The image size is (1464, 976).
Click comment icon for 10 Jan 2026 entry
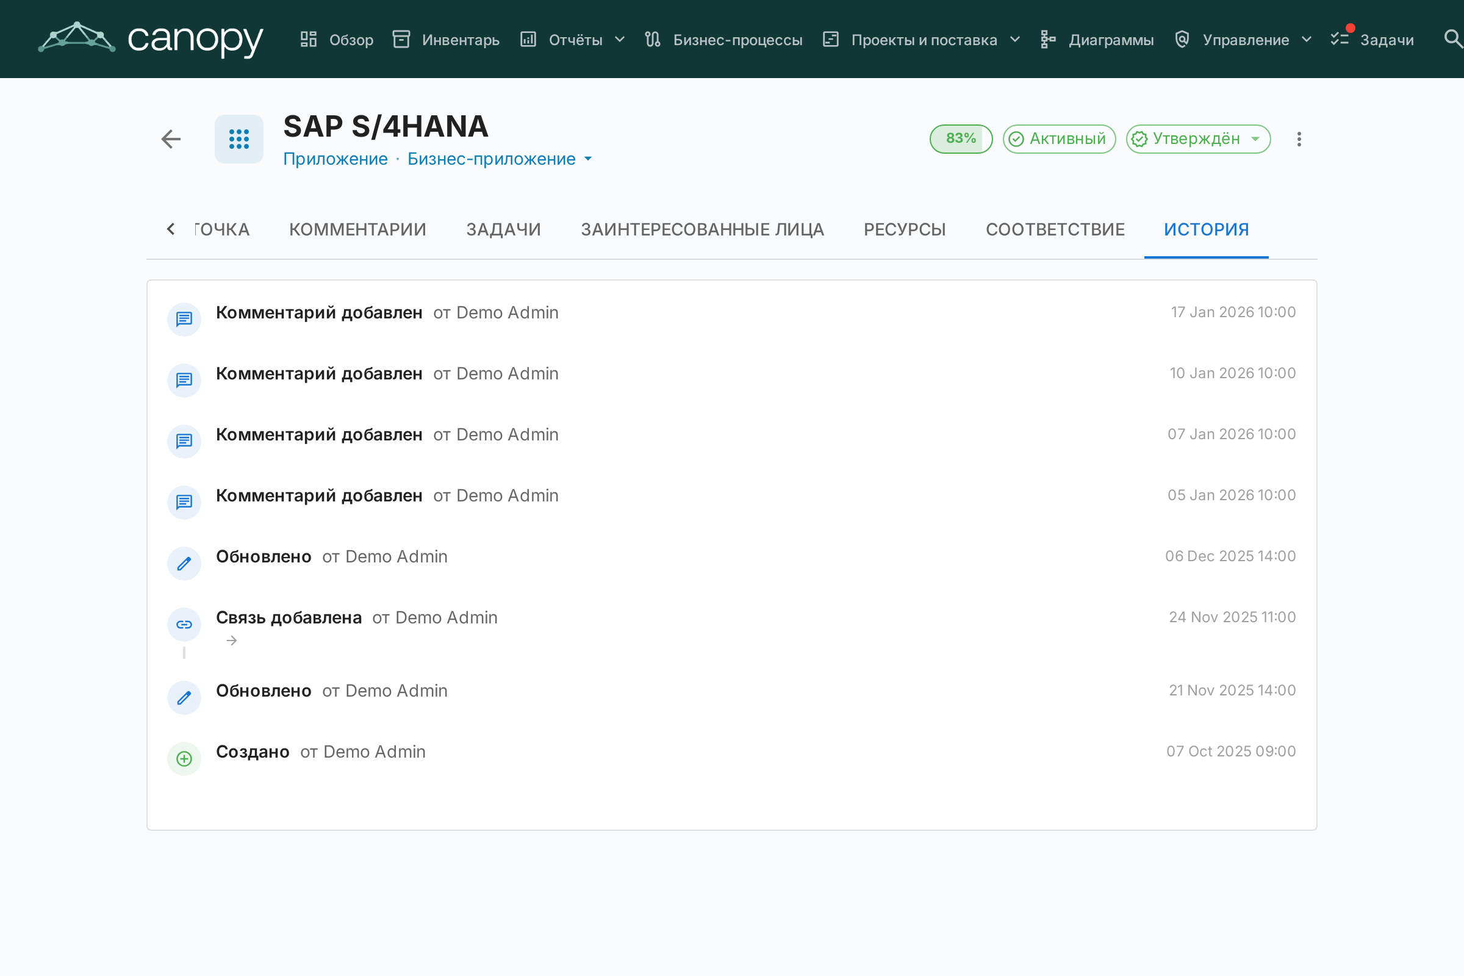click(184, 380)
